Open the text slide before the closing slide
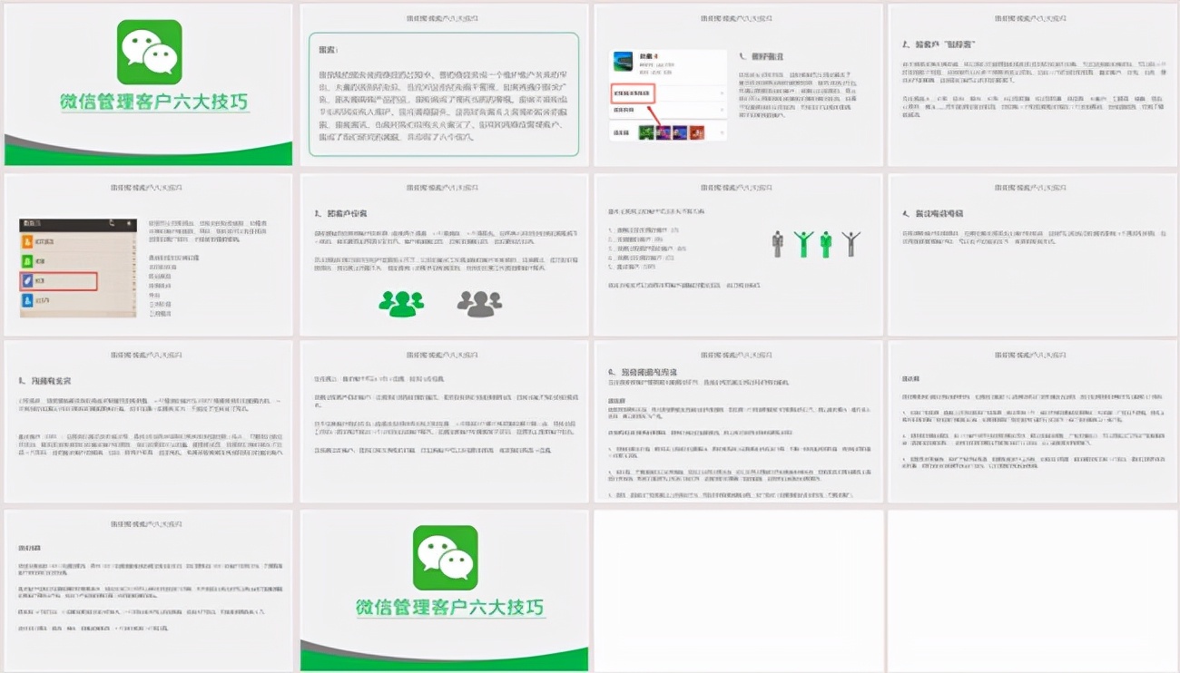 [149, 590]
